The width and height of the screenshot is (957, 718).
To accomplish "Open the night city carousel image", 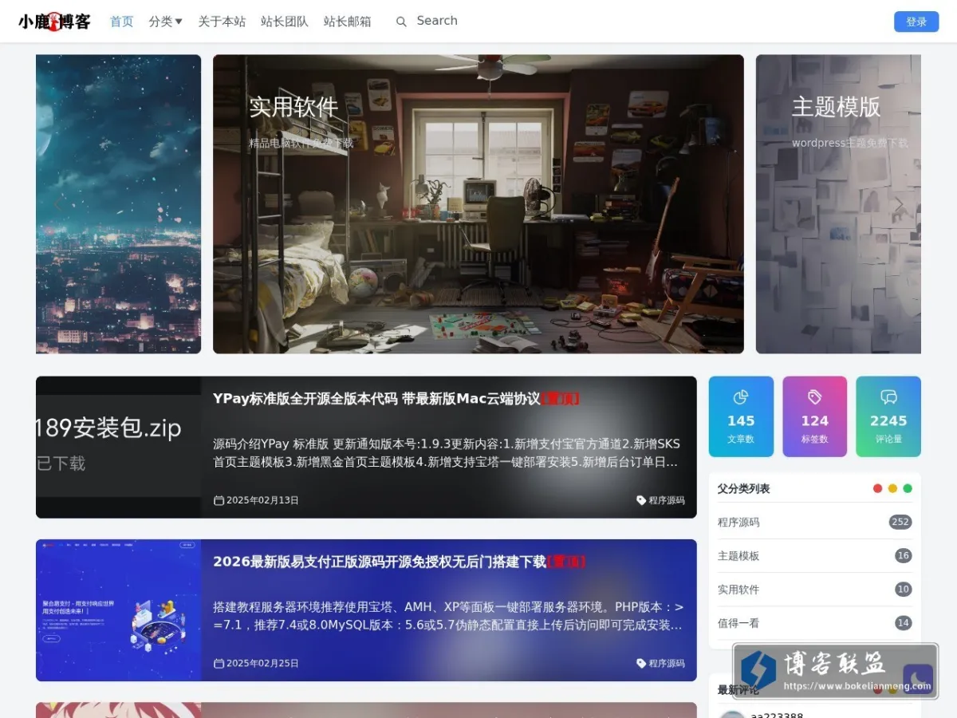I will coord(118,204).
